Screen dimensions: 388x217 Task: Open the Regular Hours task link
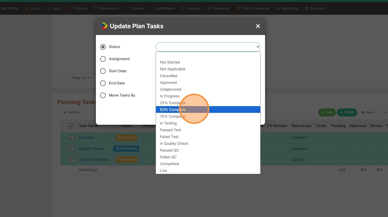[91, 149]
